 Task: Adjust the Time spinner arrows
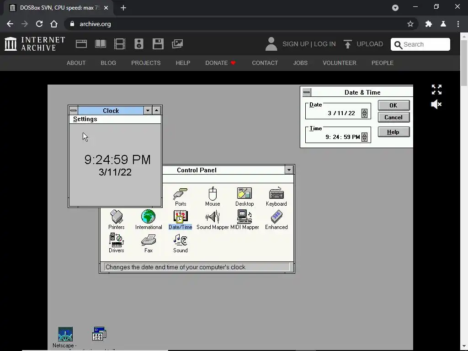[x=364, y=137]
